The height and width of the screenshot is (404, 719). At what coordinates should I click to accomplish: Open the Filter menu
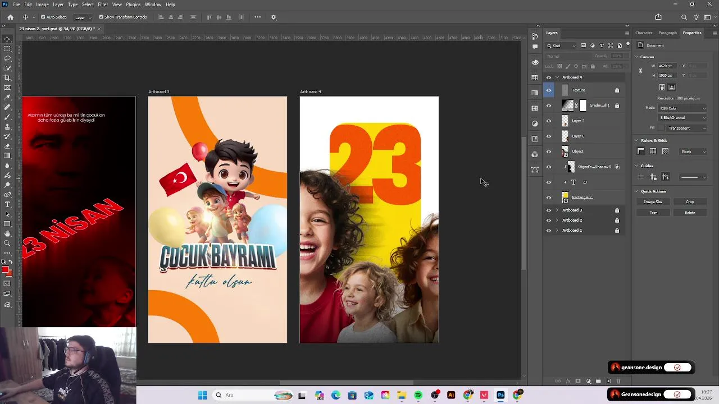pos(103,4)
